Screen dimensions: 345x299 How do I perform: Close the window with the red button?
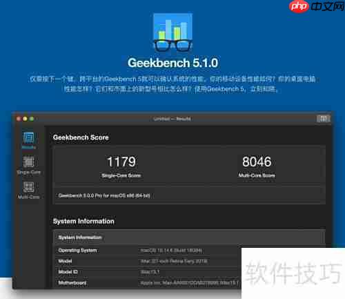[19, 119]
